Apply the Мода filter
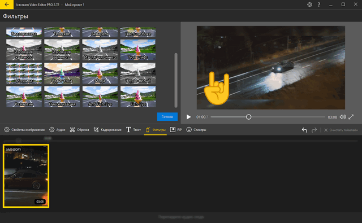This screenshot has width=362, height=223. [100, 73]
